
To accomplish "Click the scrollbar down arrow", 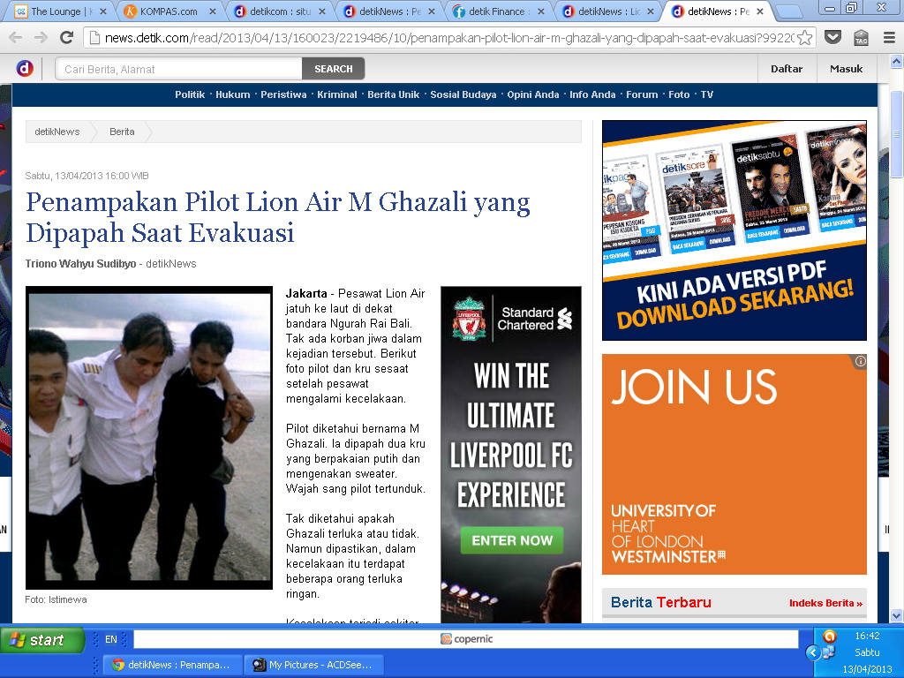I will 896,615.
